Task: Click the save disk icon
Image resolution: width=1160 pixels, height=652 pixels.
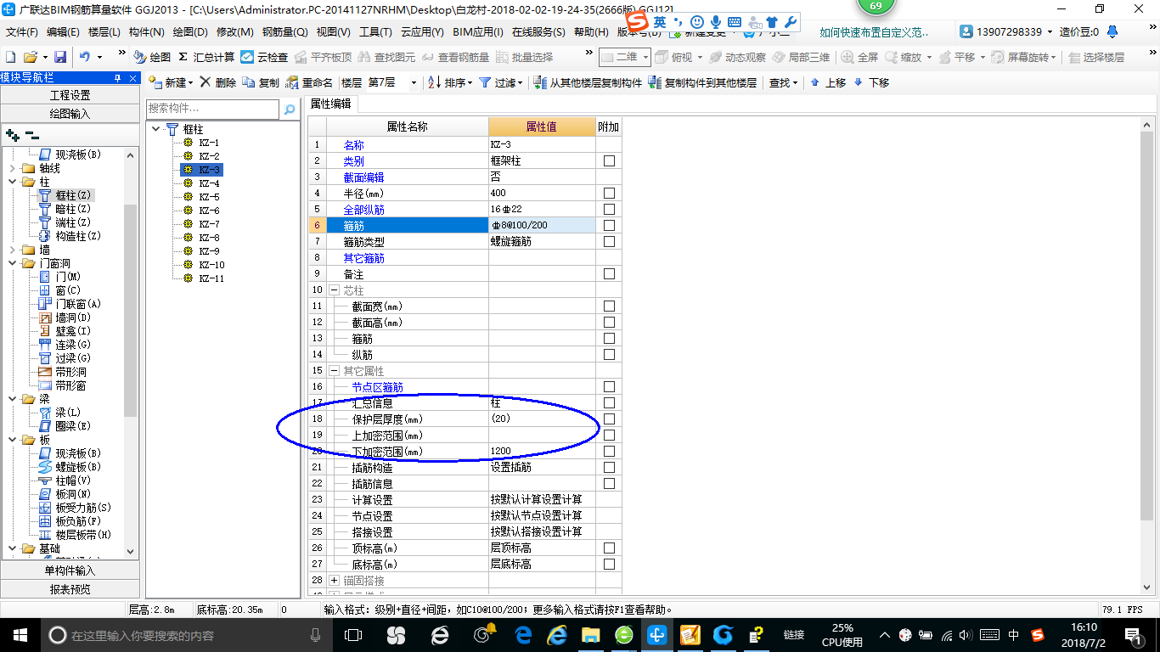Action: 60,57
